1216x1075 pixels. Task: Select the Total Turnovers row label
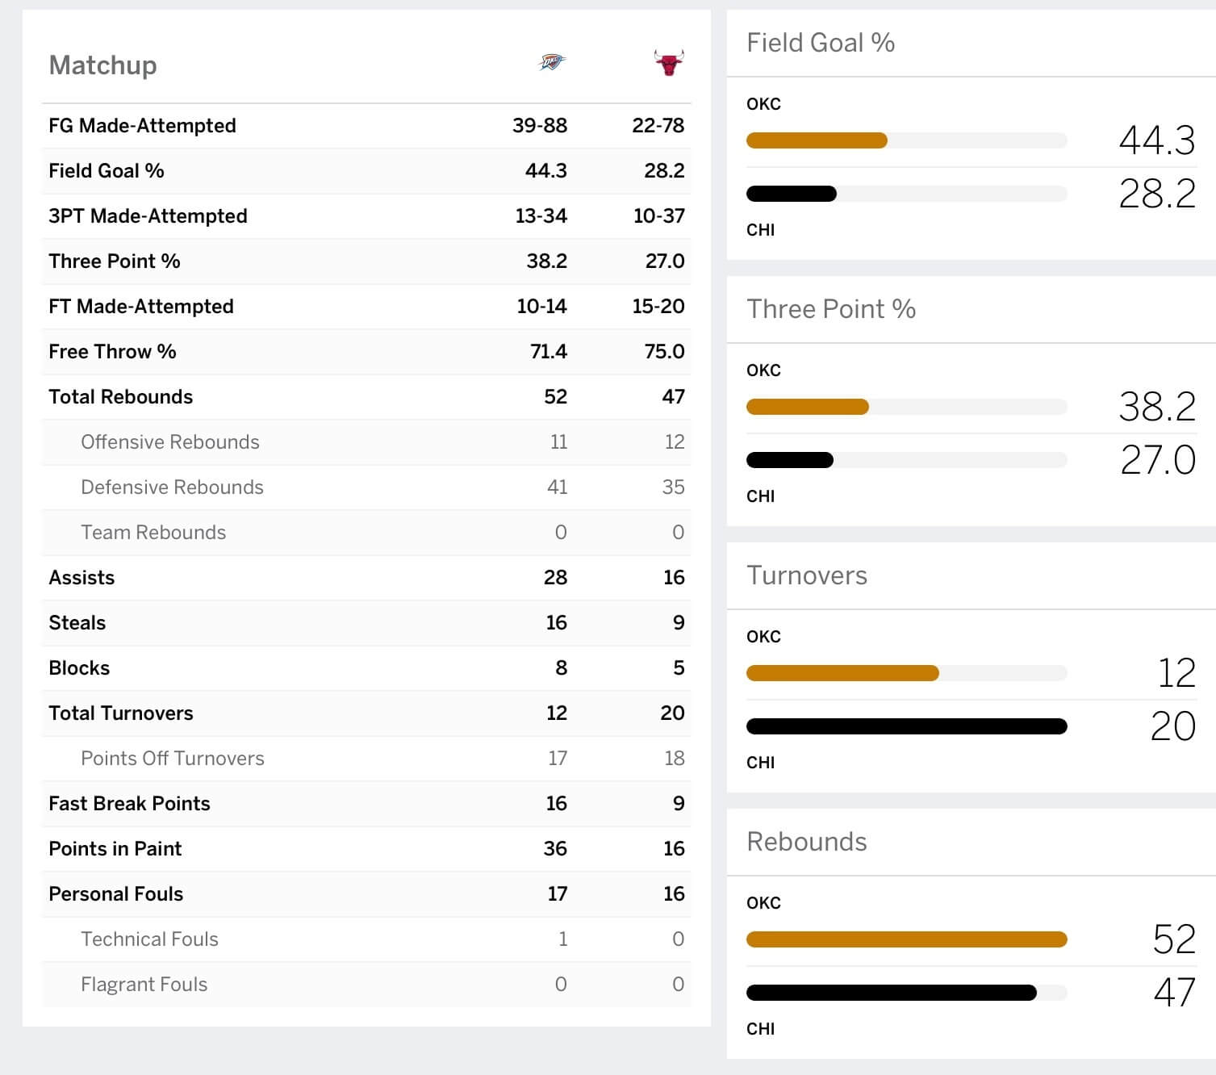pyautogui.click(x=120, y=713)
